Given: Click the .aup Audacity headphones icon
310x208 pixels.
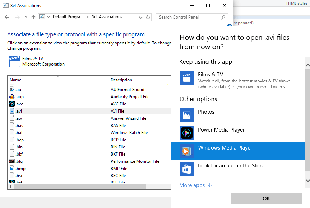Looking at the screenshot, I should [12, 97].
